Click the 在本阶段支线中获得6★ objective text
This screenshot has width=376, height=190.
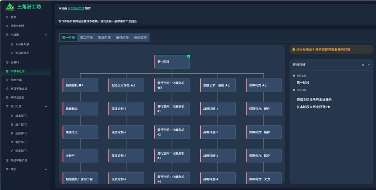click(314, 107)
